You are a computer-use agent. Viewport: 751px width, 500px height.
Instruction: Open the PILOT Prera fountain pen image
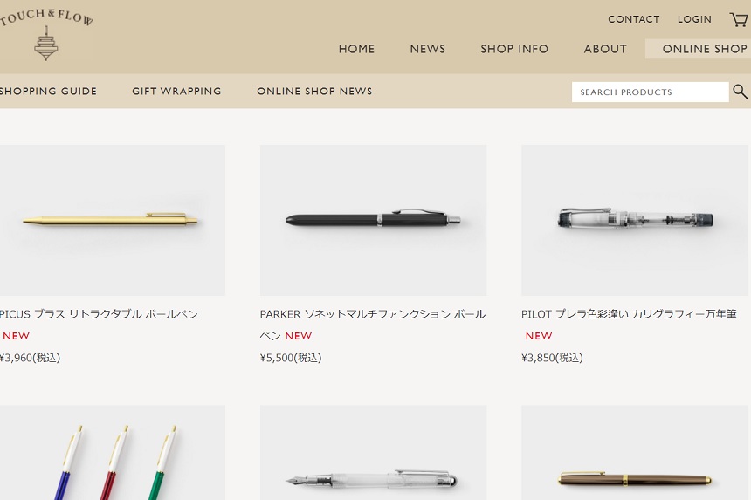pos(635,220)
